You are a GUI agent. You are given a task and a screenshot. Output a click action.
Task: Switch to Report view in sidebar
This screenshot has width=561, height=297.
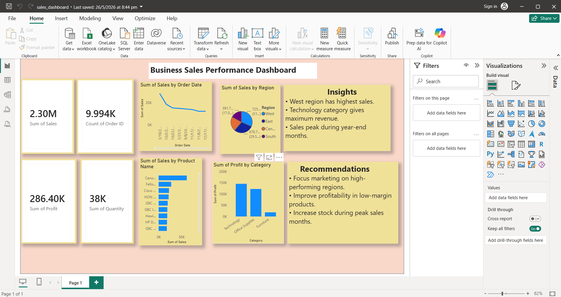(8, 66)
